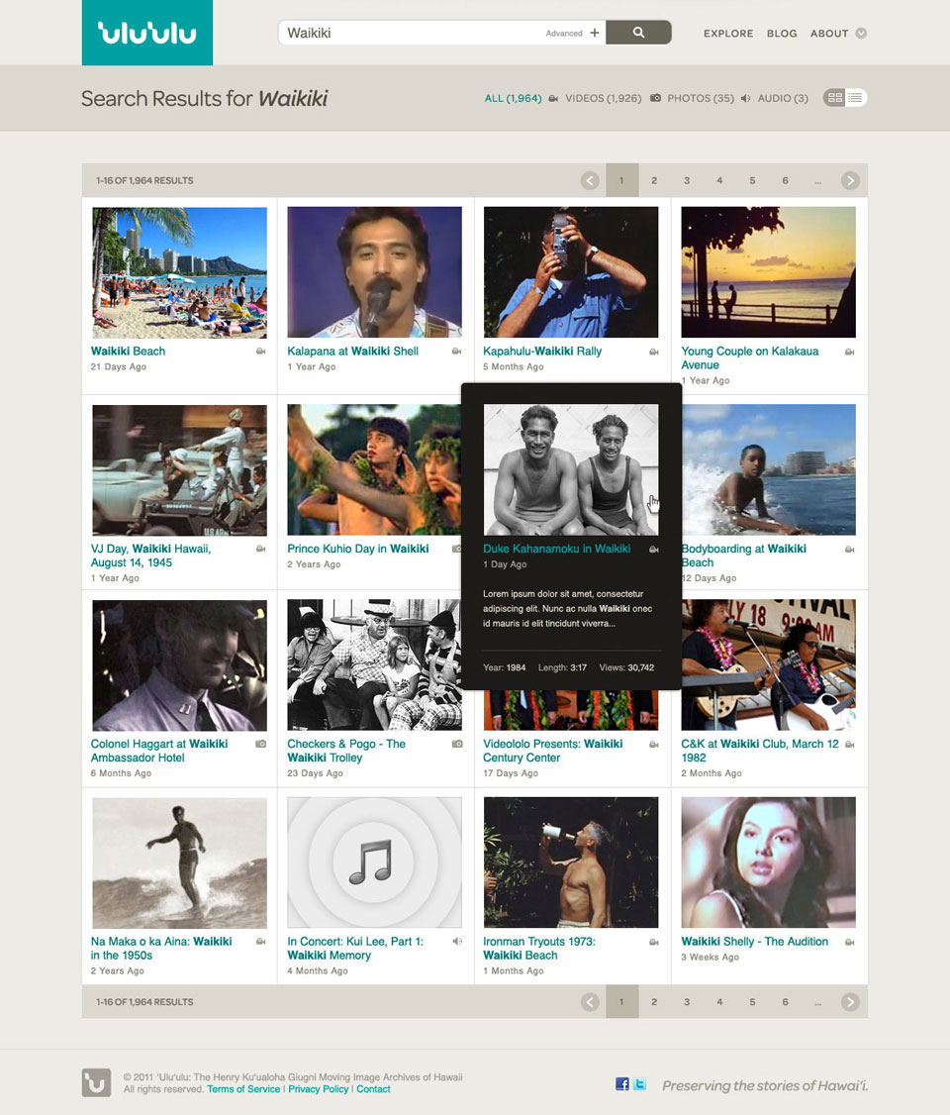Screen dimensions: 950x1115
Task: Go to previous page arrow in bottom pagination
Action: coord(590,1002)
